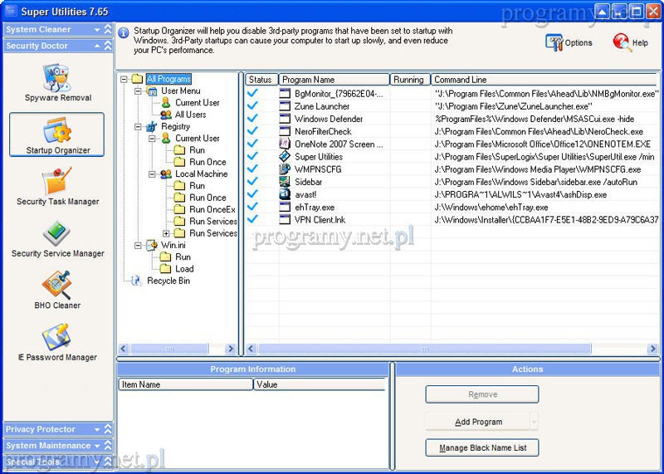This screenshot has height=474, width=664.
Task: Open the Spyware Removal tool
Action: click(56, 81)
